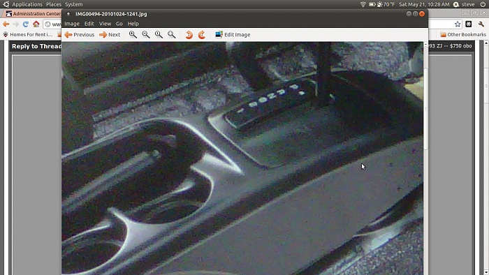Screen dimensions: 489x275
Task: Select the Administration Center browser tab
Action: pos(33,14)
